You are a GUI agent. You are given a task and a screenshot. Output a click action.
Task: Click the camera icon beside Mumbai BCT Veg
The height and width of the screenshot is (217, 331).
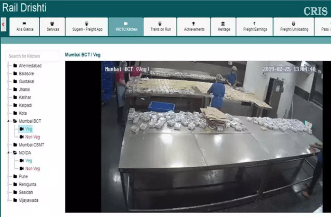click(22, 129)
